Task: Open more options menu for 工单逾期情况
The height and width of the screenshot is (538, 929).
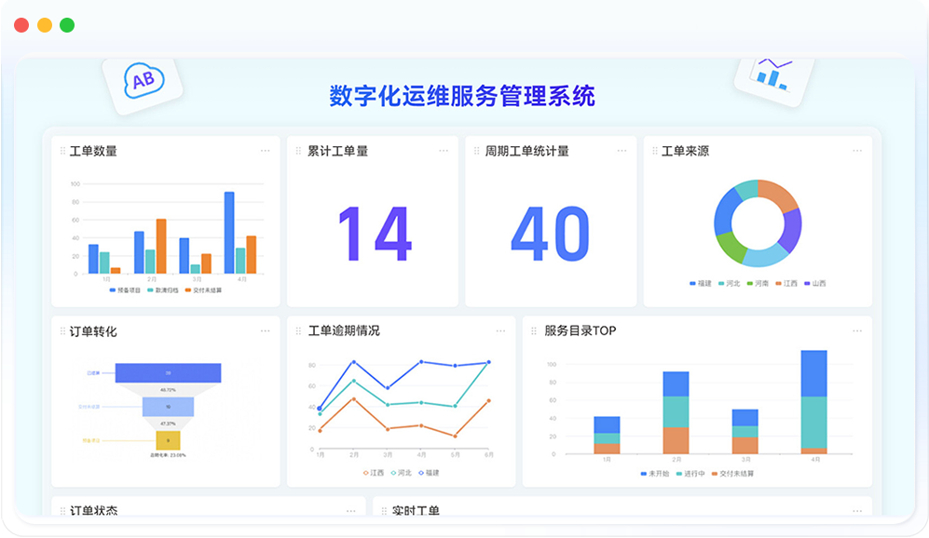Action: click(x=500, y=330)
